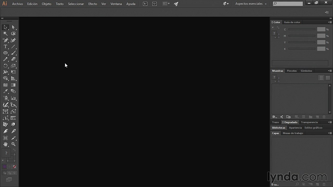Activate the Type tool
Screen dimensions: 333x187
point(5,46)
